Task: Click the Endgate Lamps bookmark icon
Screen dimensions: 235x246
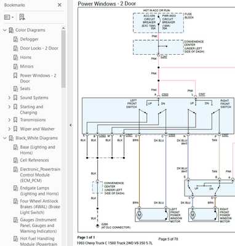Action: [15, 188]
